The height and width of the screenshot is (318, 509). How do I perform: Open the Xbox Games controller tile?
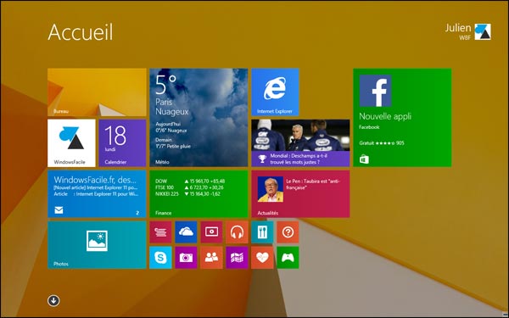click(288, 258)
